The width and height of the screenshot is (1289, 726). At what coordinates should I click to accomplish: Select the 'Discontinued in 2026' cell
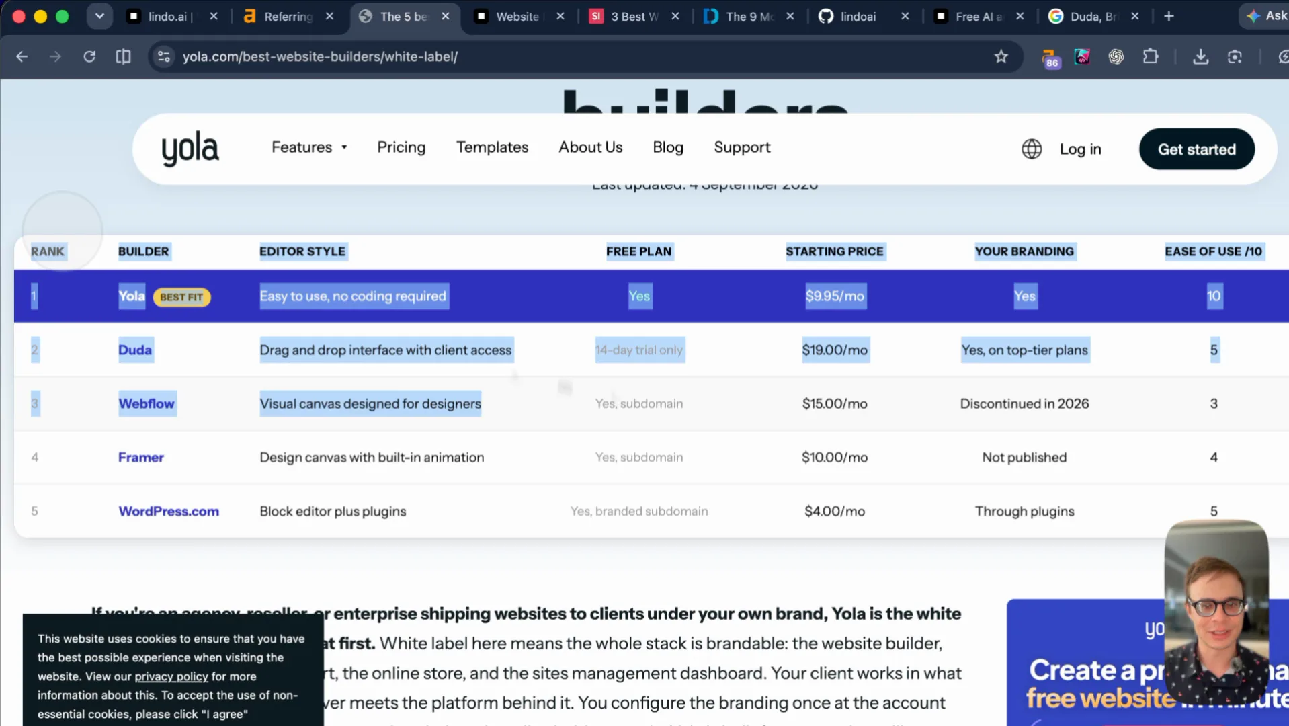coord(1024,403)
